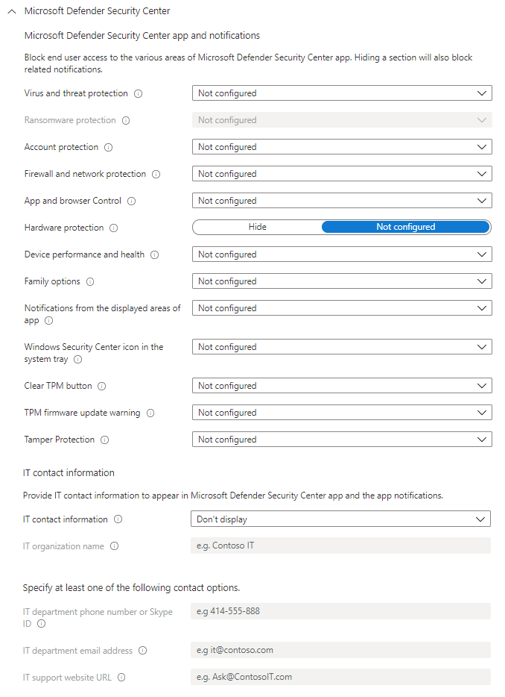Click info icon for Device performance and health
Screen dimensions: 505x697
coord(155,255)
